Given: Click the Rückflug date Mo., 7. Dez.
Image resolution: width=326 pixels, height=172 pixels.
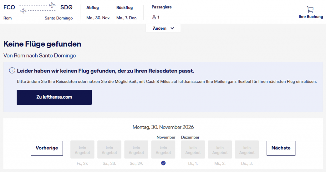Looking at the screenshot, I should tap(127, 18).
